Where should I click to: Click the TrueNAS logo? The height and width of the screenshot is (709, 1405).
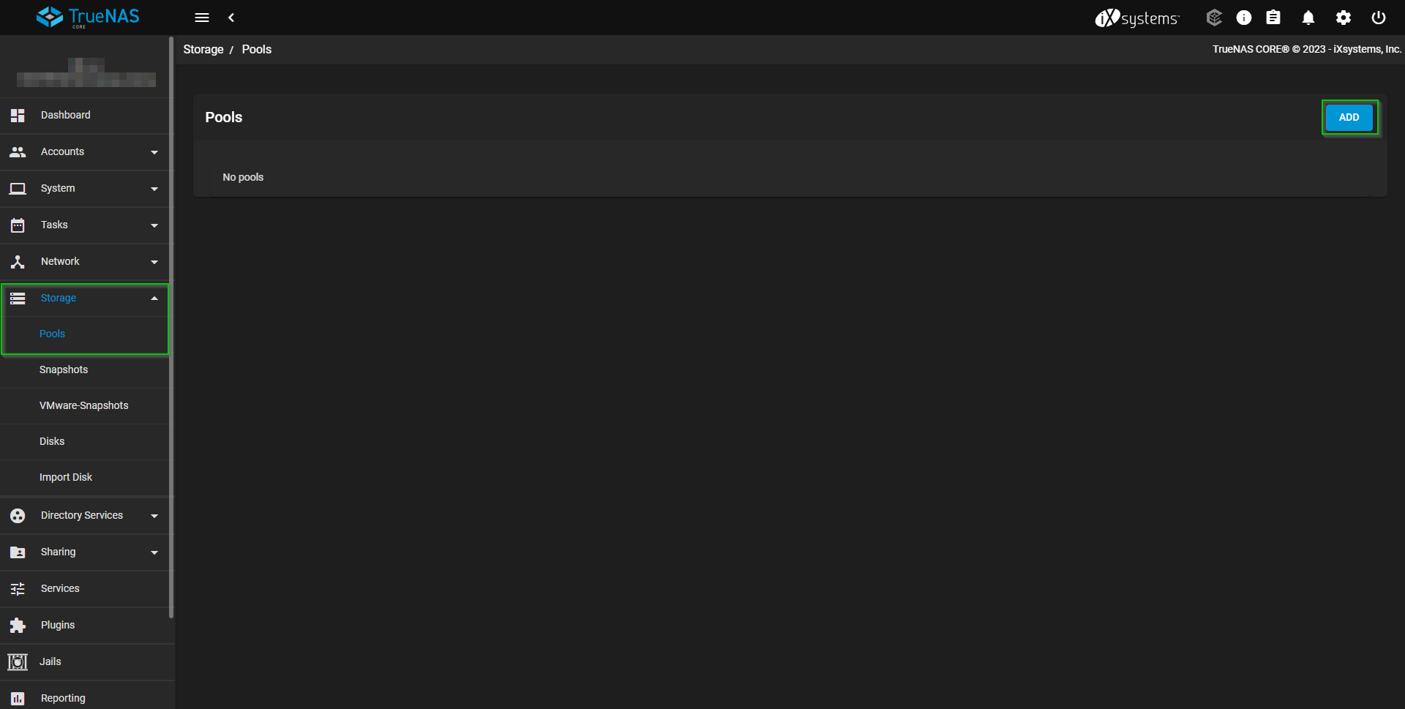pos(88,17)
